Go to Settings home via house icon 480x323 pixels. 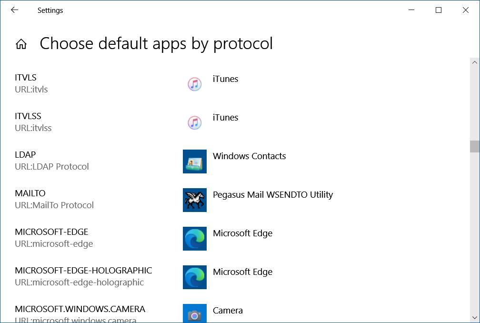[x=21, y=44]
